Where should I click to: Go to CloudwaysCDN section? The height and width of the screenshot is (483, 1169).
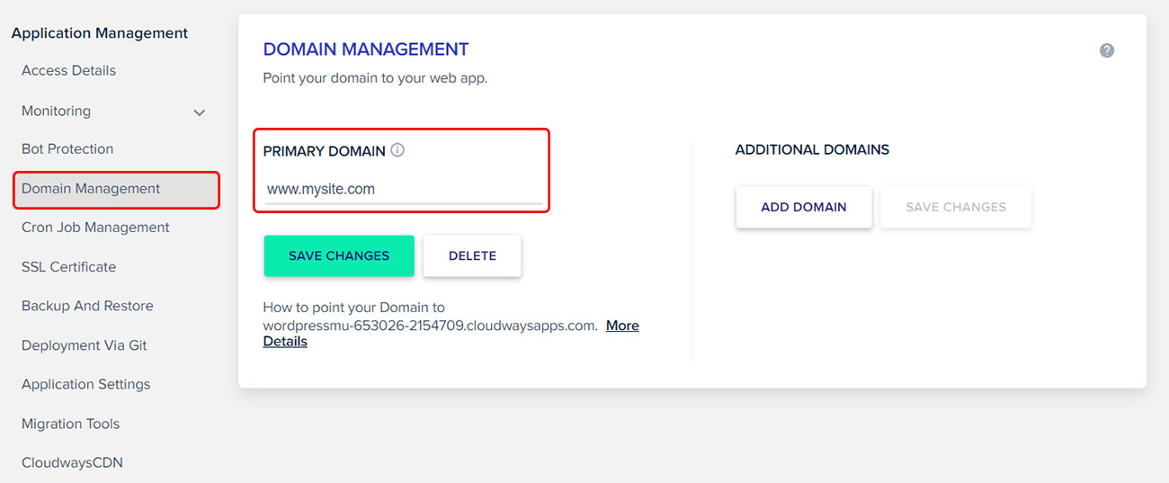click(72, 463)
